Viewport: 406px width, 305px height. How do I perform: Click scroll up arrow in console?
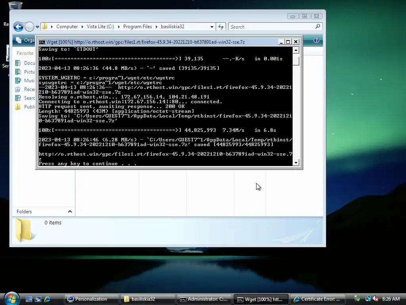296,50
